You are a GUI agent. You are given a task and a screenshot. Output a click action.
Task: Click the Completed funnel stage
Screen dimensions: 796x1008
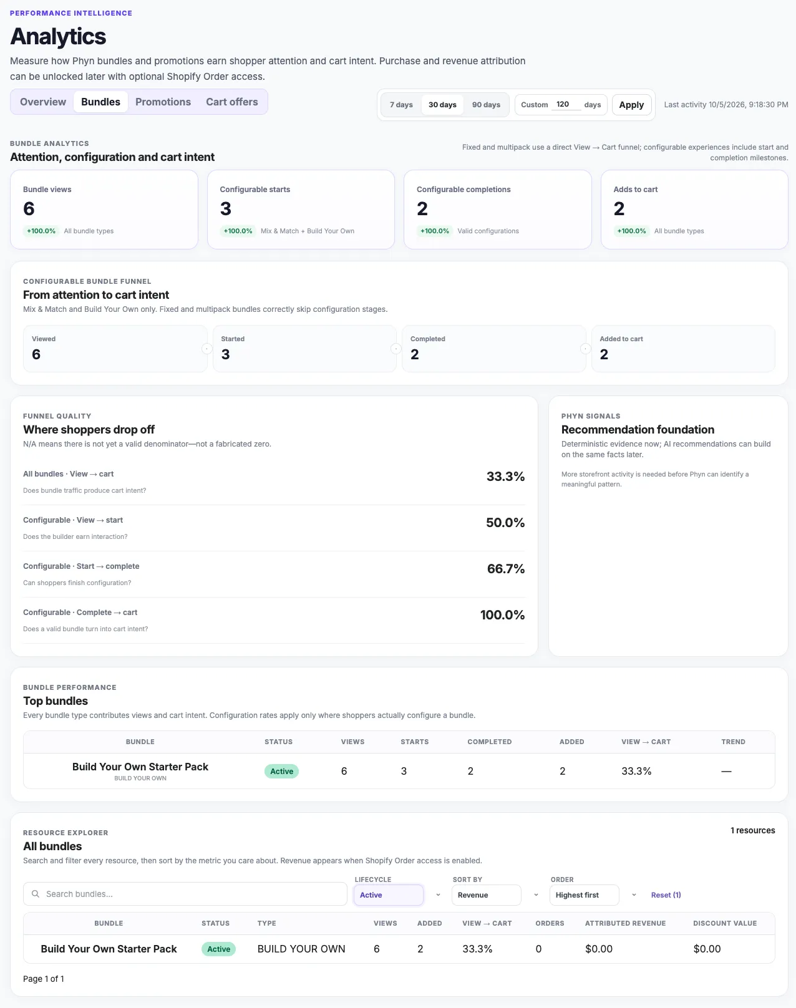pos(494,349)
